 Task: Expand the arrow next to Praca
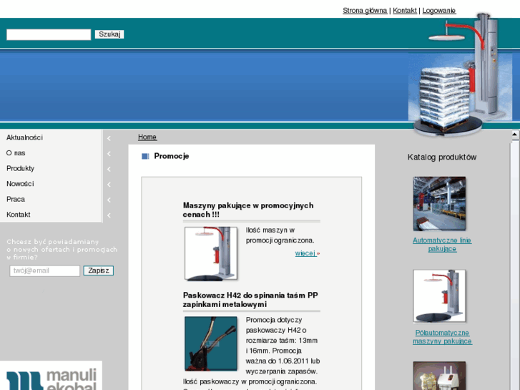click(x=109, y=200)
